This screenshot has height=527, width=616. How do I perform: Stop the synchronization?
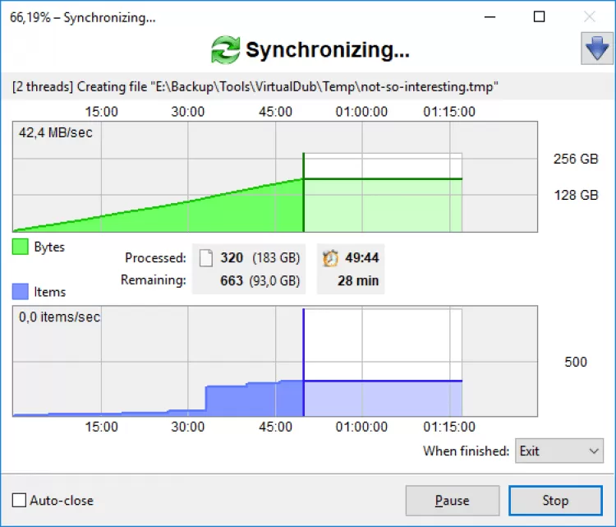pyautogui.click(x=554, y=500)
